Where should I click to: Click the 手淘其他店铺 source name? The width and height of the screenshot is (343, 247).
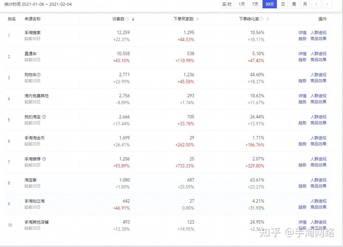(36, 222)
